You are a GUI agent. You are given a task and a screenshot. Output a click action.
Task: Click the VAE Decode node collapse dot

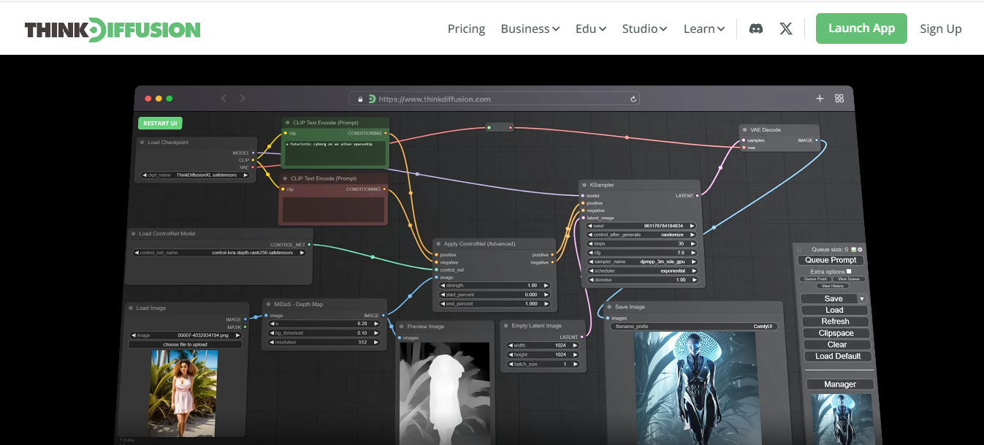[745, 129]
